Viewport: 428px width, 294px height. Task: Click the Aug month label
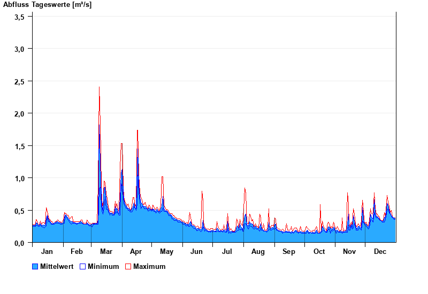pos(258,251)
